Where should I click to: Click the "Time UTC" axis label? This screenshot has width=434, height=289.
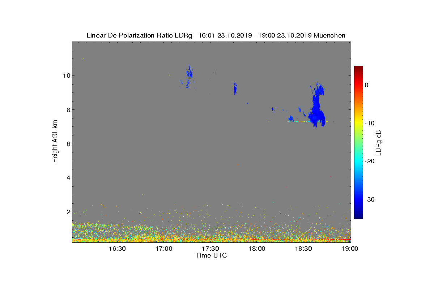click(212, 255)
